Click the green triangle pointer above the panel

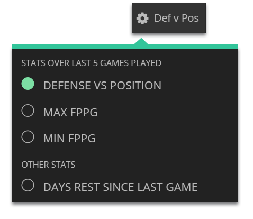point(141,41)
